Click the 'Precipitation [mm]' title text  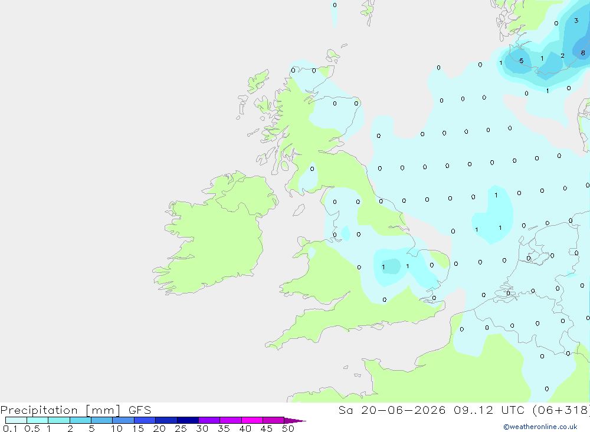(61, 410)
